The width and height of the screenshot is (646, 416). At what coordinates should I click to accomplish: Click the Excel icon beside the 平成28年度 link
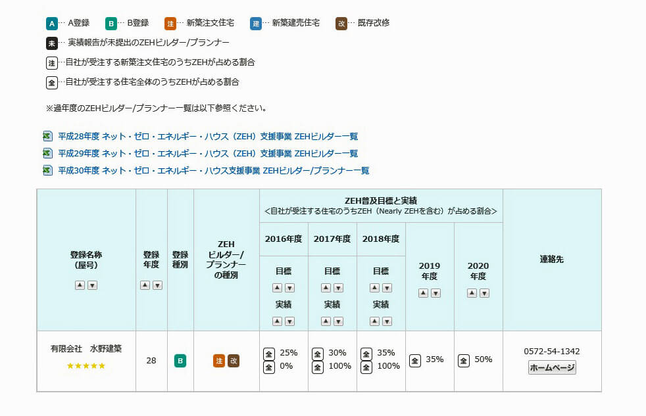point(47,137)
